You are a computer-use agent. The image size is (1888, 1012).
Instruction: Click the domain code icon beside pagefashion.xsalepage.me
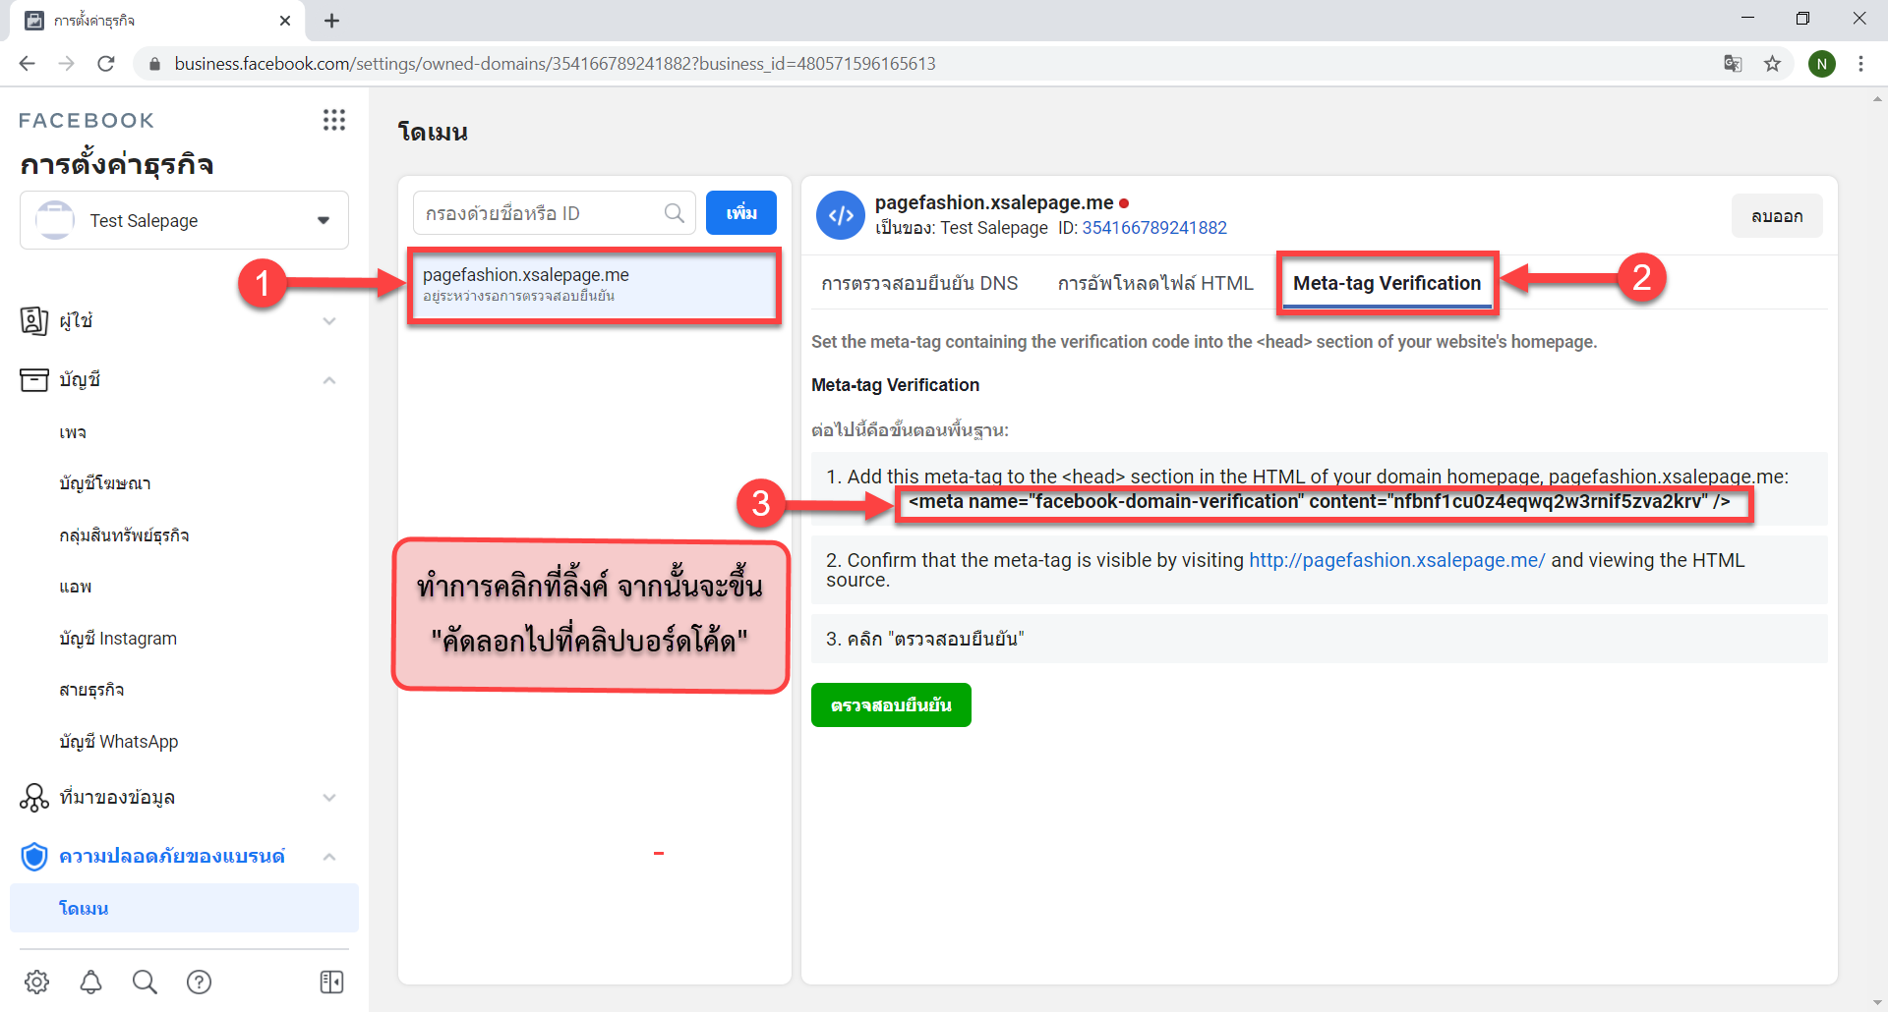841,215
